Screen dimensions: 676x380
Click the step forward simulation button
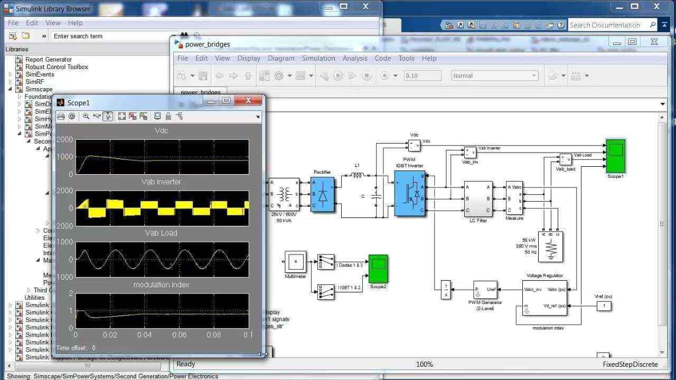point(353,76)
